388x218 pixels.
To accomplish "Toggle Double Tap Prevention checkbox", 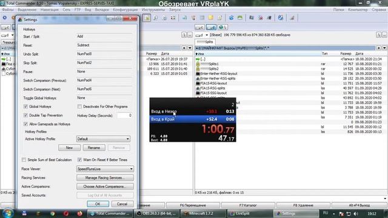I will click(25, 116).
